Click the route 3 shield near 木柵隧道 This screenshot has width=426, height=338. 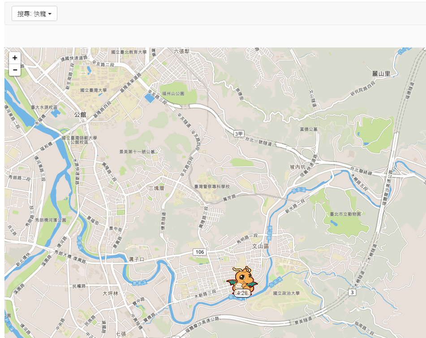coord(352,292)
